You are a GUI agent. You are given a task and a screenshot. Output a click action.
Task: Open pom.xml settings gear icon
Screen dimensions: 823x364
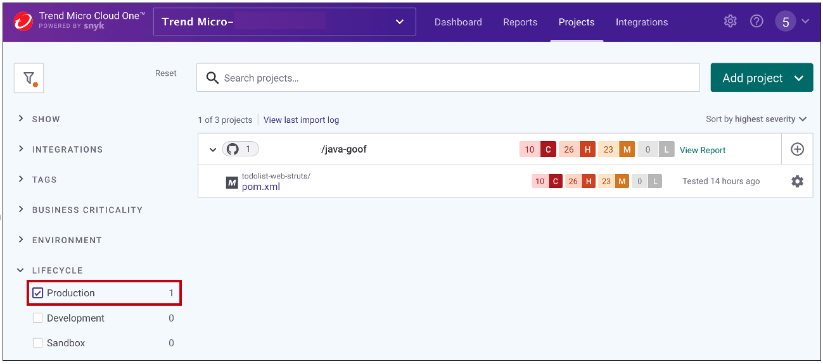pos(797,181)
